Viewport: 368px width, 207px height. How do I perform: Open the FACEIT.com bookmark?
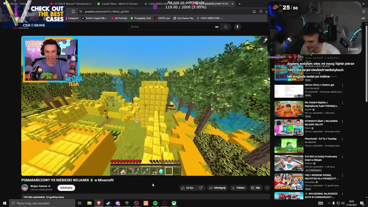(162, 18)
